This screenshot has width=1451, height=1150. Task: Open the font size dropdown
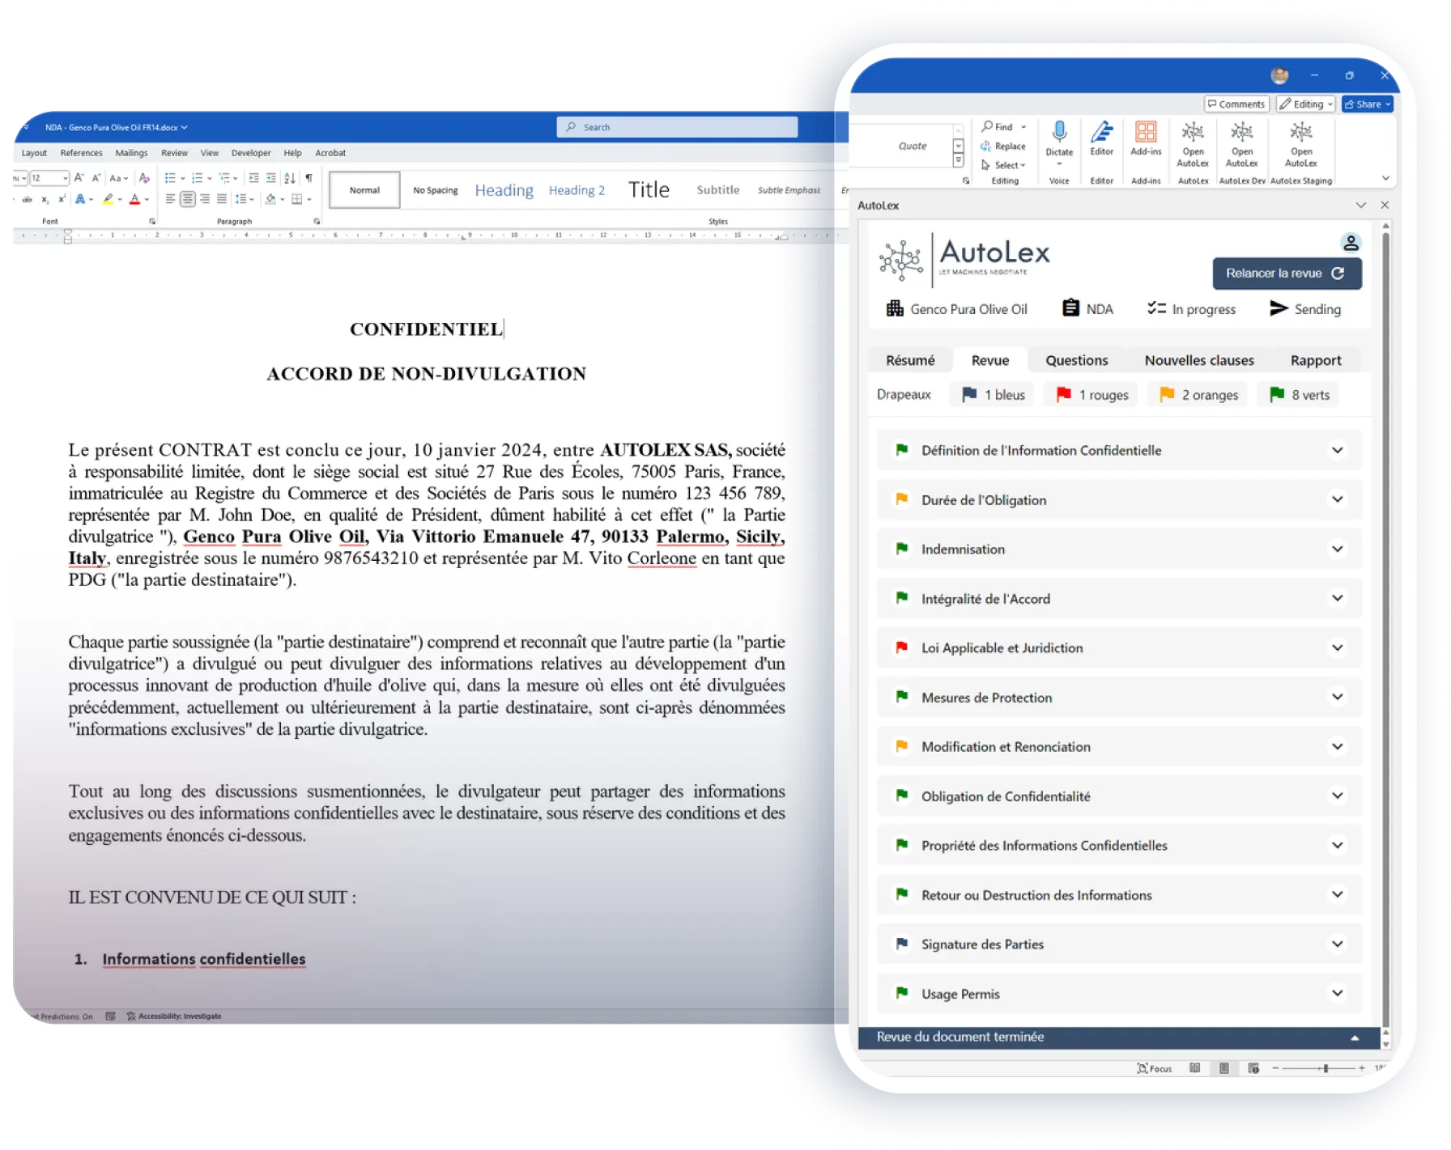tap(65, 177)
